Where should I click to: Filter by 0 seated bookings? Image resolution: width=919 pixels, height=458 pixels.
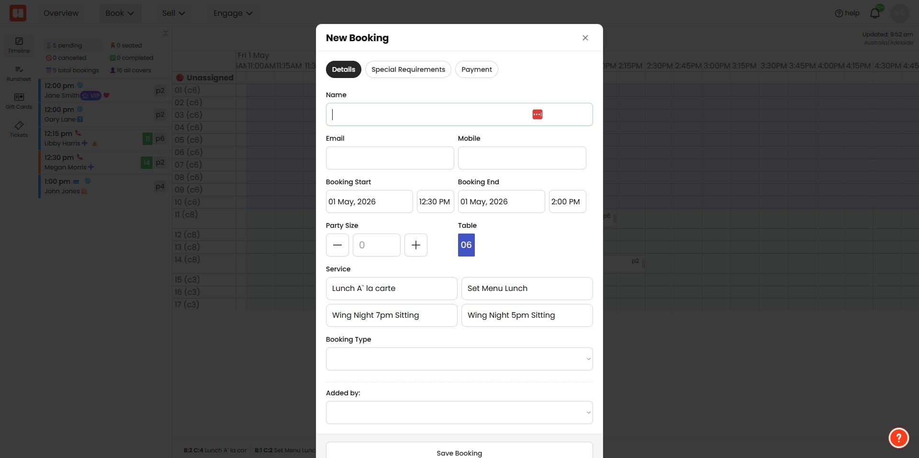126,45
